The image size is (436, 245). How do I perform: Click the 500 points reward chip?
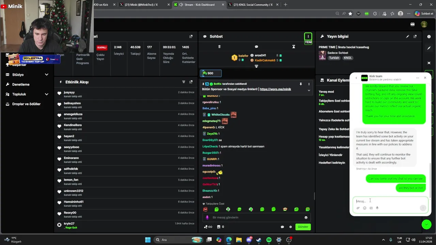coord(211,73)
